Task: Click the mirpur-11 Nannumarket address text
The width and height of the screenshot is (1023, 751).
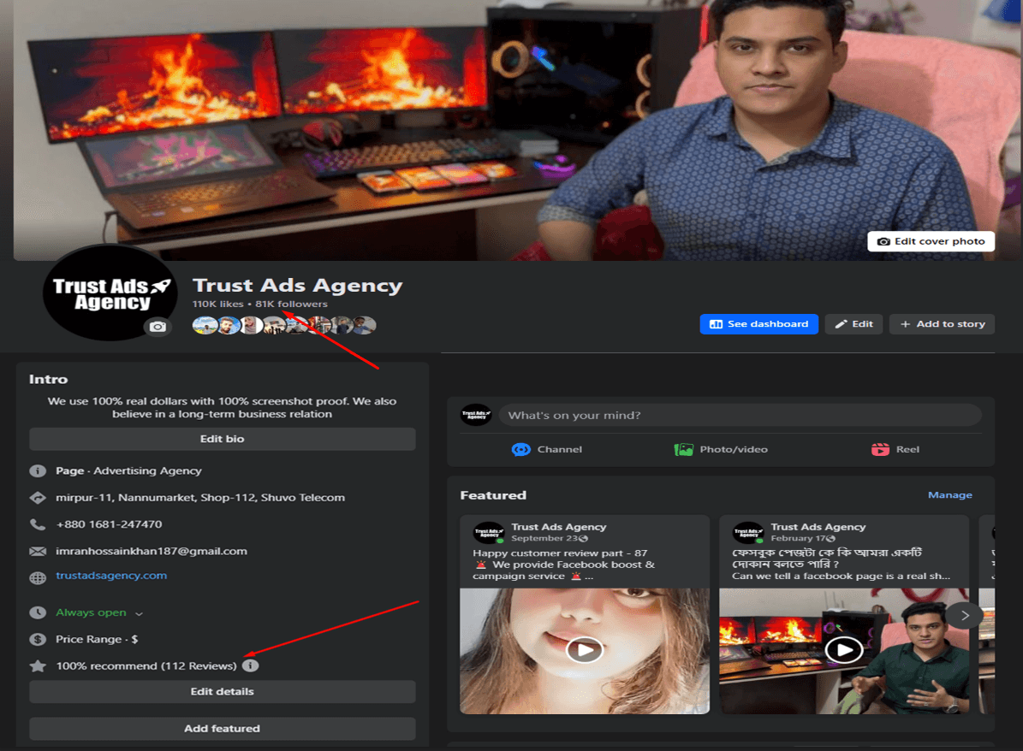Action: pos(200,498)
